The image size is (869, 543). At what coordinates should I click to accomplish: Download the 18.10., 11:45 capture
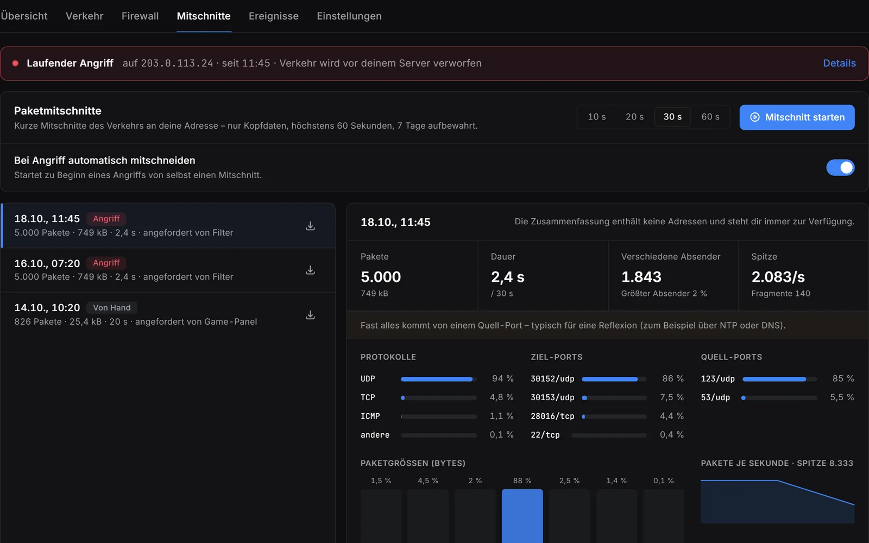point(310,226)
